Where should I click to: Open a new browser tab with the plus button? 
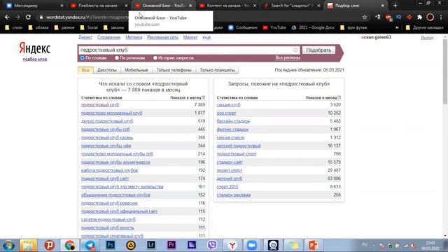(x=395, y=6)
